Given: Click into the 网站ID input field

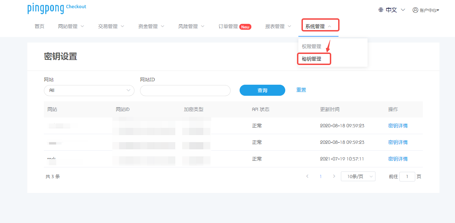Looking at the screenshot, I should (185, 91).
